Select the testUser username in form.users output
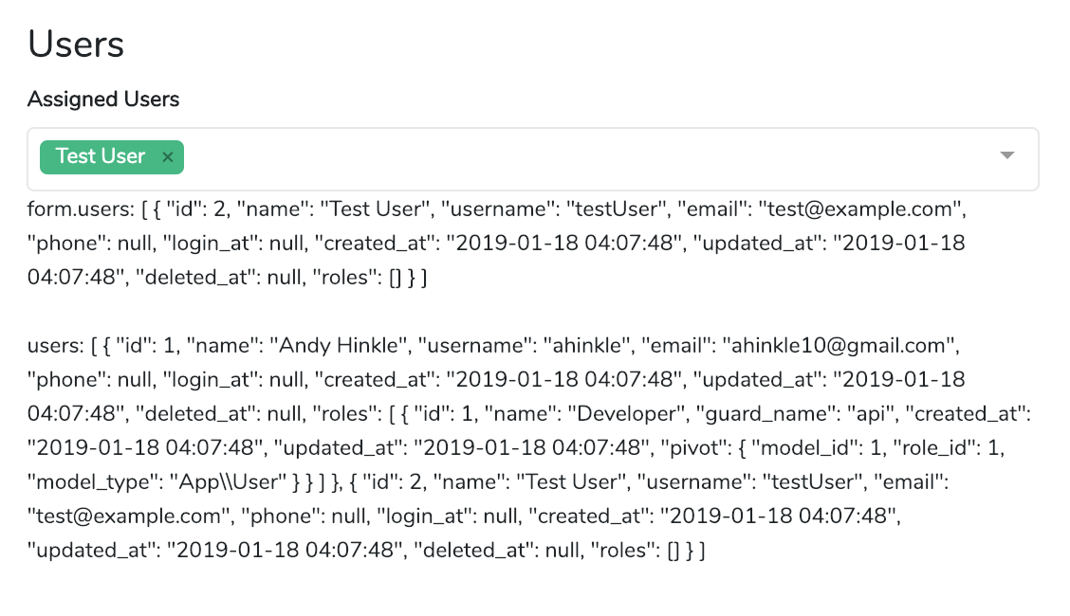Image resolution: width=1070 pixels, height=616 pixels. [x=615, y=209]
